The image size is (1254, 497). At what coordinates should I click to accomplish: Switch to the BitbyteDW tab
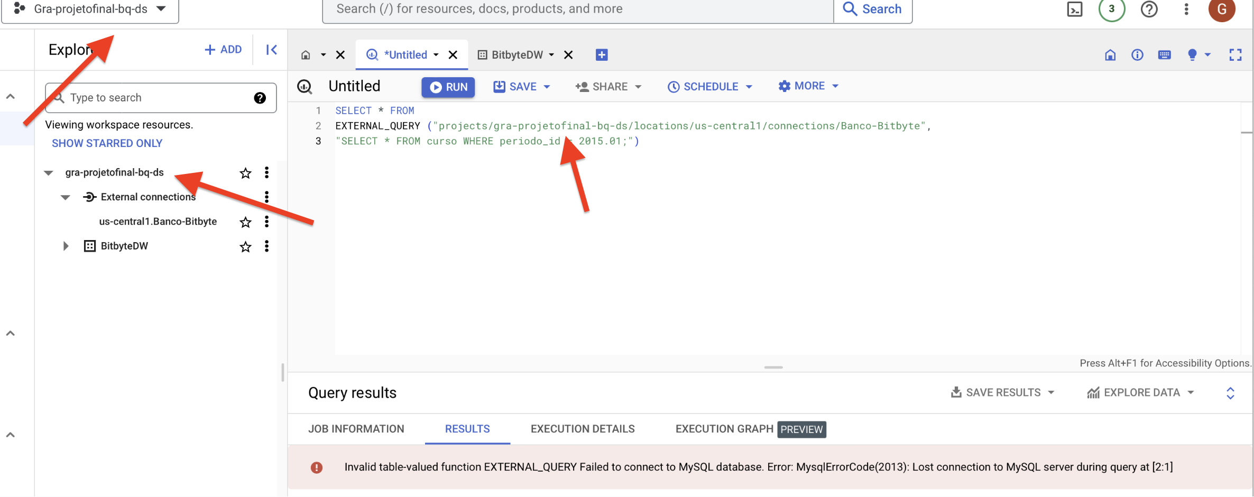[517, 55]
